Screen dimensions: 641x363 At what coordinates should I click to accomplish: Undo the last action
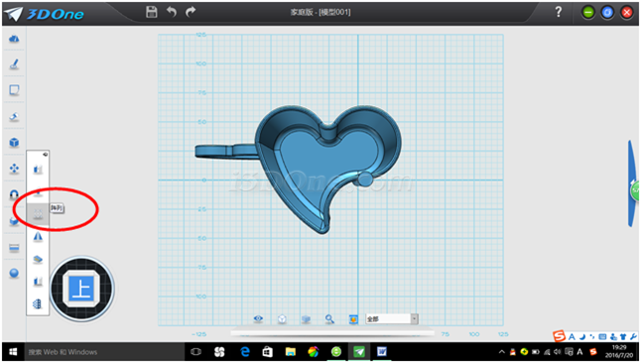pos(172,12)
